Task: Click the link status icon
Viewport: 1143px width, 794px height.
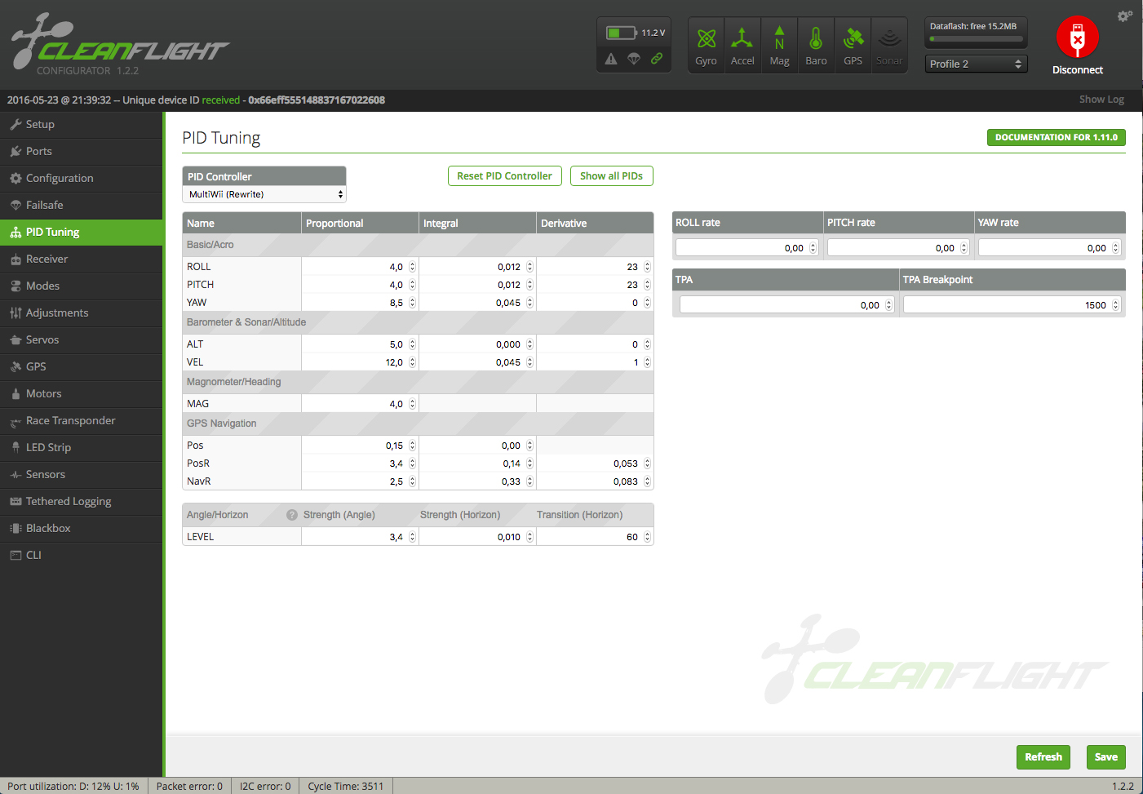Action: click(x=657, y=59)
